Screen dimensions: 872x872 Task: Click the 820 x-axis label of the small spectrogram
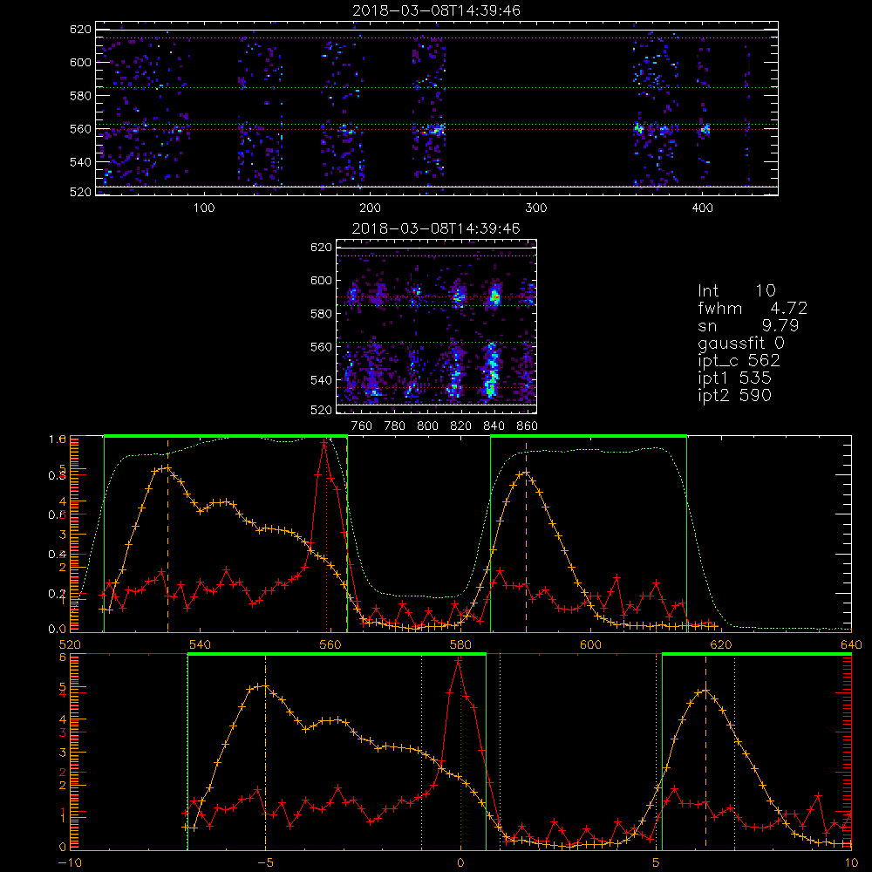[461, 426]
